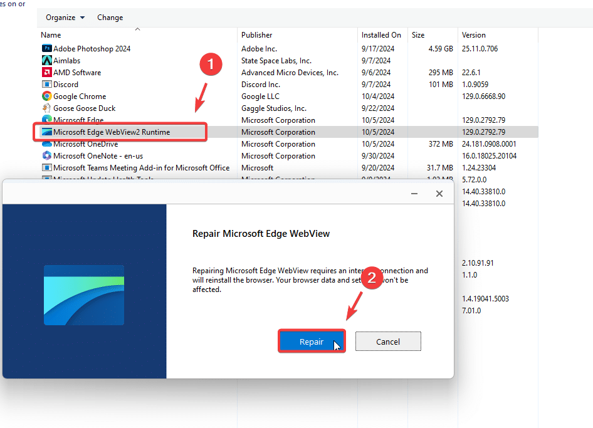The width and height of the screenshot is (593, 428).
Task: Sort list by Publisher column header
Action: [x=257, y=35]
